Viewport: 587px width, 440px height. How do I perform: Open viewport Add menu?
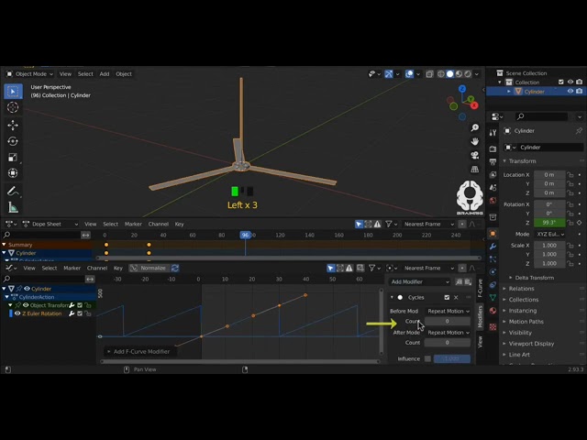[x=105, y=74]
